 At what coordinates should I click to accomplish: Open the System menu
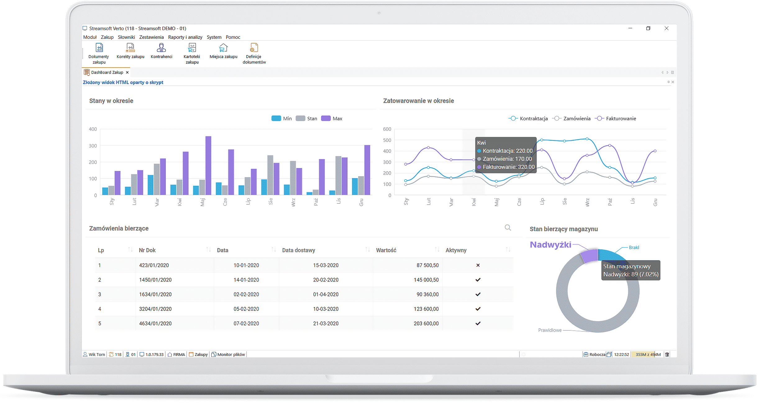tap(214, 37)
